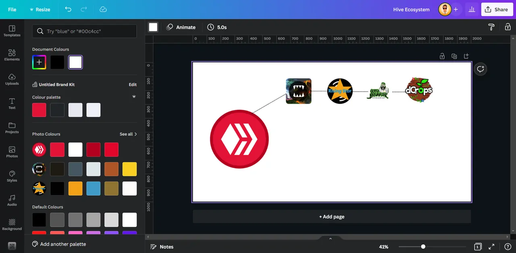Screen dimensions: 516x253
Task: Add a collaborator with the plus icon
Action: [456, 9]
